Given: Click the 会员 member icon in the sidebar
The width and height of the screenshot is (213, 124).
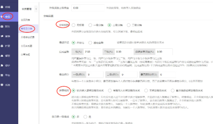Looking at the screenshot, I should 2,17.
